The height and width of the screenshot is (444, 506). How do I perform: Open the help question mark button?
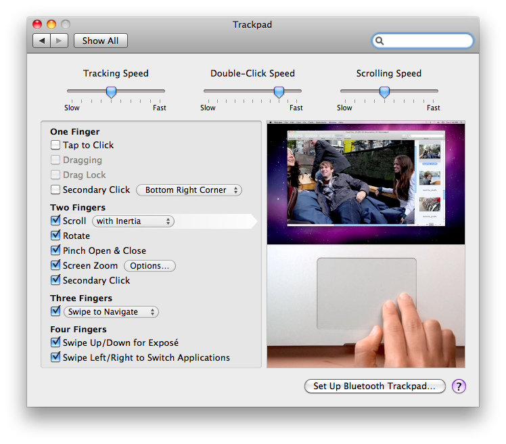click(459, 386)
